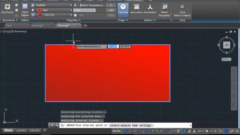Viewport: 240px width, 135px height.
Task: Click the MODEL space status button
Action: [117, 131]
